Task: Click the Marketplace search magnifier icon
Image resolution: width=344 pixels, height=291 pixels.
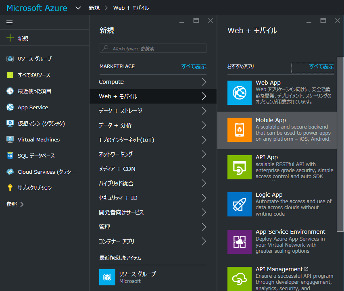Action: pos(106,48)
